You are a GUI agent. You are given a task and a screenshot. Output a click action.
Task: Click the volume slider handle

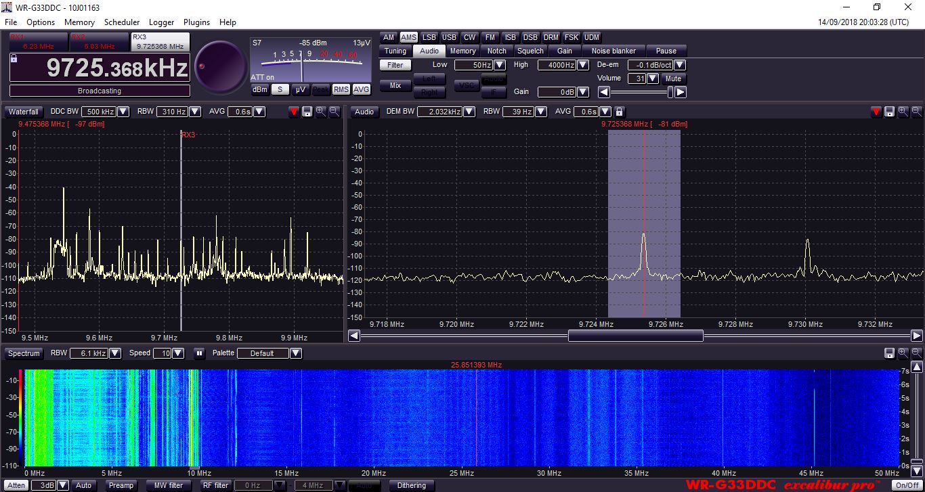[670, 92]
